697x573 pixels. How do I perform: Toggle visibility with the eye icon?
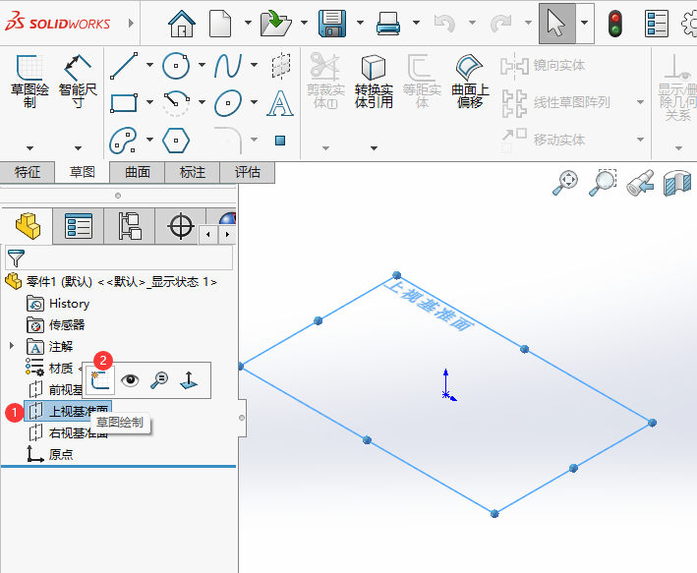pos(130,380)
